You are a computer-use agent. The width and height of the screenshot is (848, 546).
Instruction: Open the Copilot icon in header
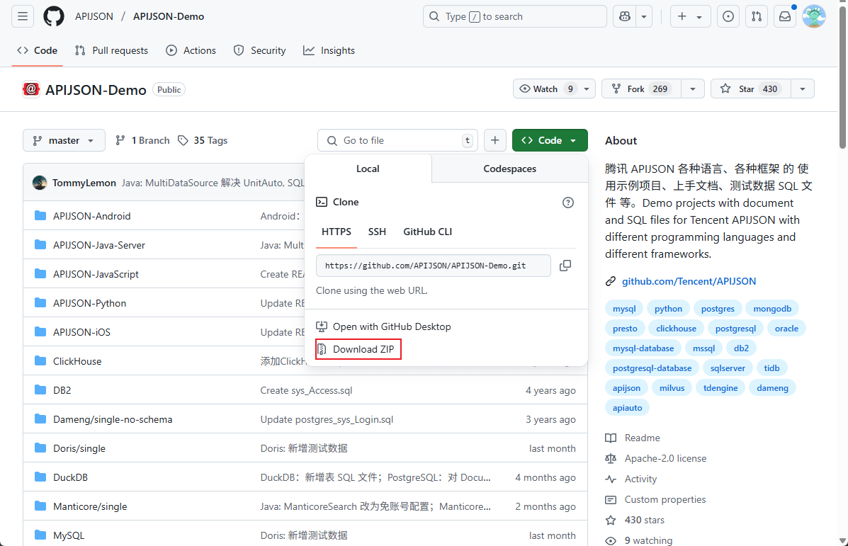pyautogui.click(x=624, y=16)
